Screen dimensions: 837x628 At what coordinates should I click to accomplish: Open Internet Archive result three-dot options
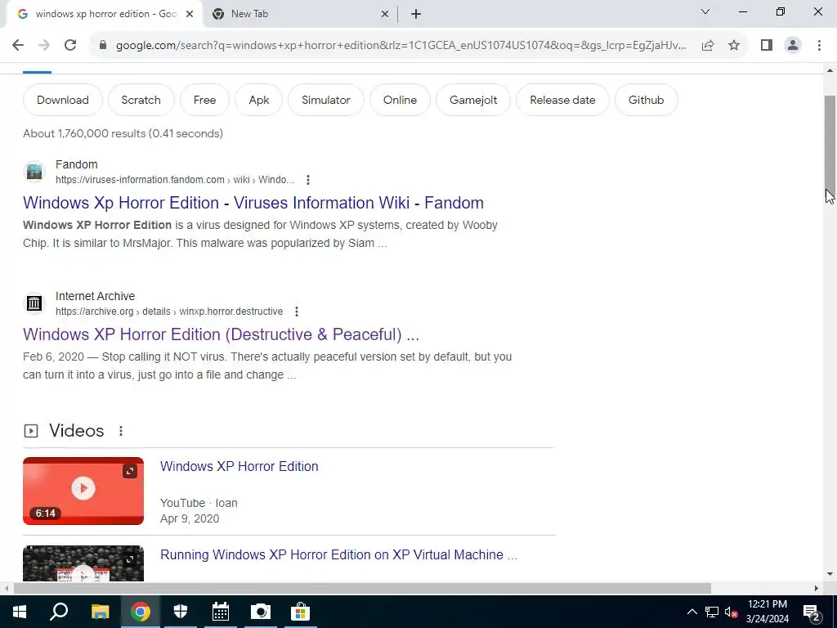297,312
